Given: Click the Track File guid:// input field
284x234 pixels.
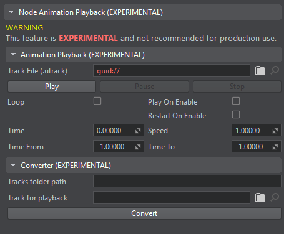Looking at the screenshot, I should (x=172, y=70).
